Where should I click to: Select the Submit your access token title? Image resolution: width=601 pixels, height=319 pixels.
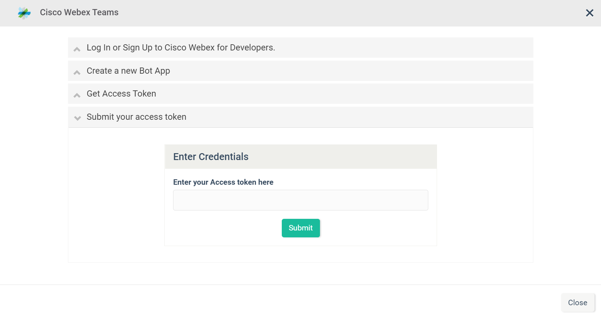(x=136, y=117)
